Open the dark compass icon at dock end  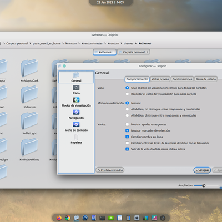(163, 218)
